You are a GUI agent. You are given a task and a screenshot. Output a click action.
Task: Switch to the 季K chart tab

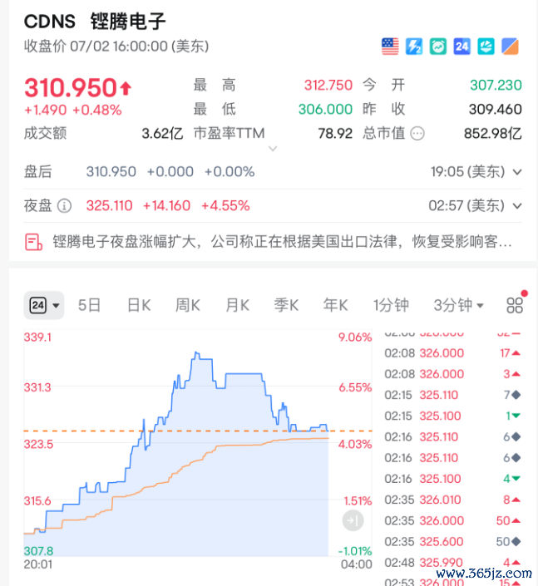tap(286, 305)
